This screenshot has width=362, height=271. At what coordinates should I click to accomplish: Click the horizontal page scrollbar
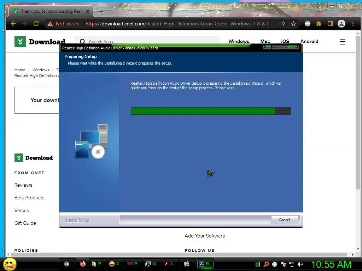179,254
